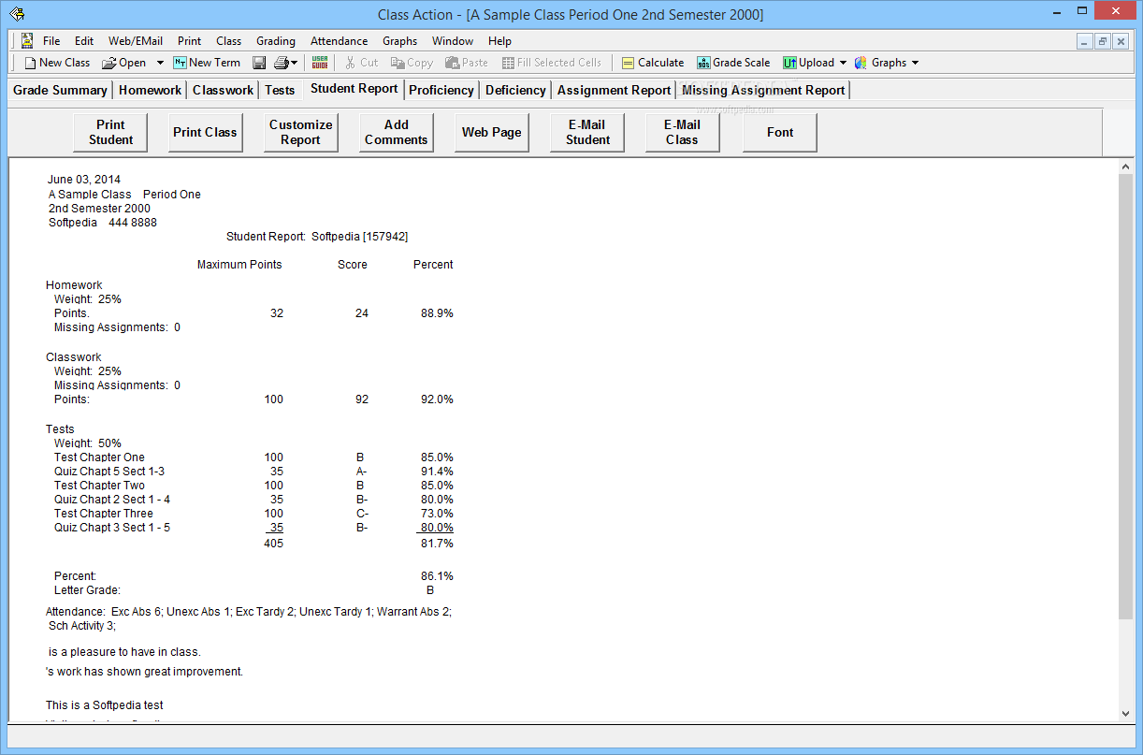Open the Attendance menu

(x=339, y=41)
